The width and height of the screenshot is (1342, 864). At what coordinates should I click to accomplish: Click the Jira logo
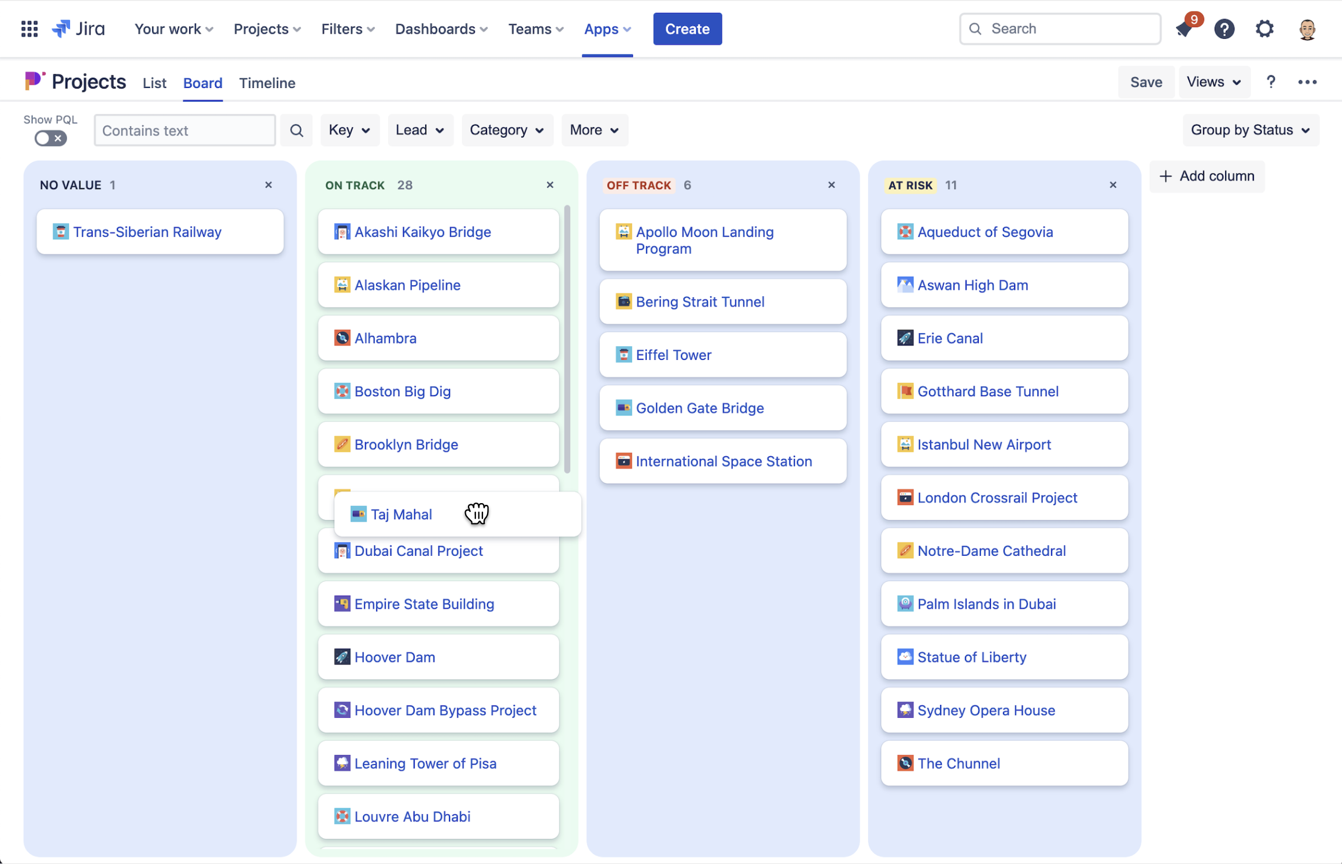(79, 28)
